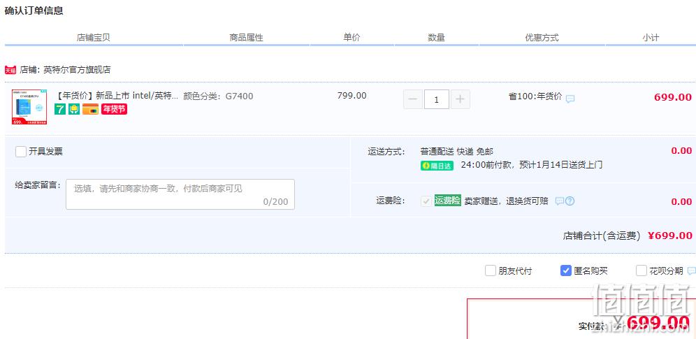Click the 24:00前付款 delivery estimate text
Viewport: 696px width, 339px height.
tap(531, 165)
